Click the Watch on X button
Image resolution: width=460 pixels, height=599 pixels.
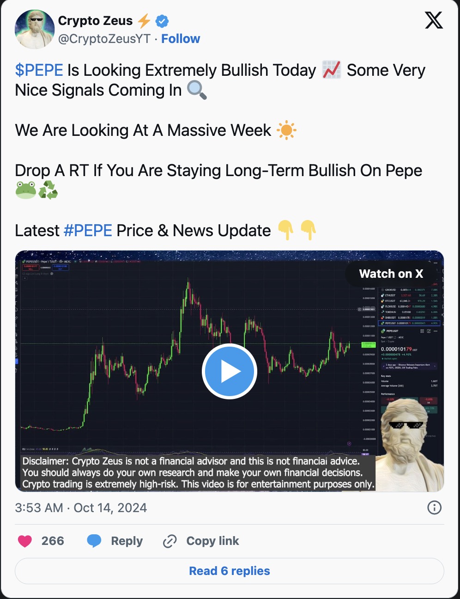tap(391, 274)
